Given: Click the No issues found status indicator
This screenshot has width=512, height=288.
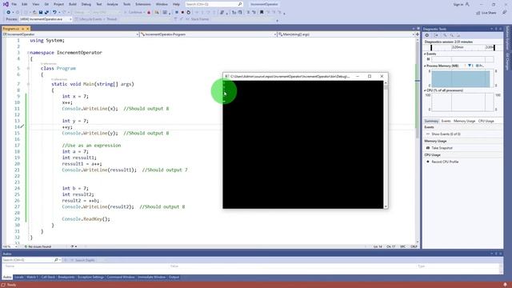Looking at the screenshot, I should (x=38, y=246).
